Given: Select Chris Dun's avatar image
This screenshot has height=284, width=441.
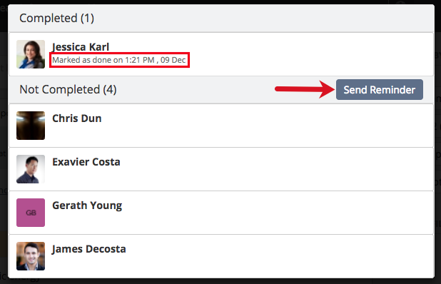Looking at the screenshot, I should 31,126.
